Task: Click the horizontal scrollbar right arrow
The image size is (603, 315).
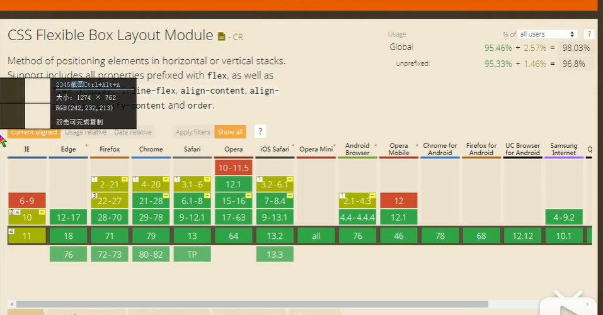Action: pos(587,304)
